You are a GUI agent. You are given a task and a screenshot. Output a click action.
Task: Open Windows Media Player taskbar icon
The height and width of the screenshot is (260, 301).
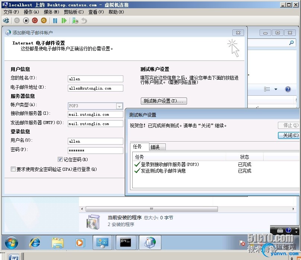coord(80,242)
